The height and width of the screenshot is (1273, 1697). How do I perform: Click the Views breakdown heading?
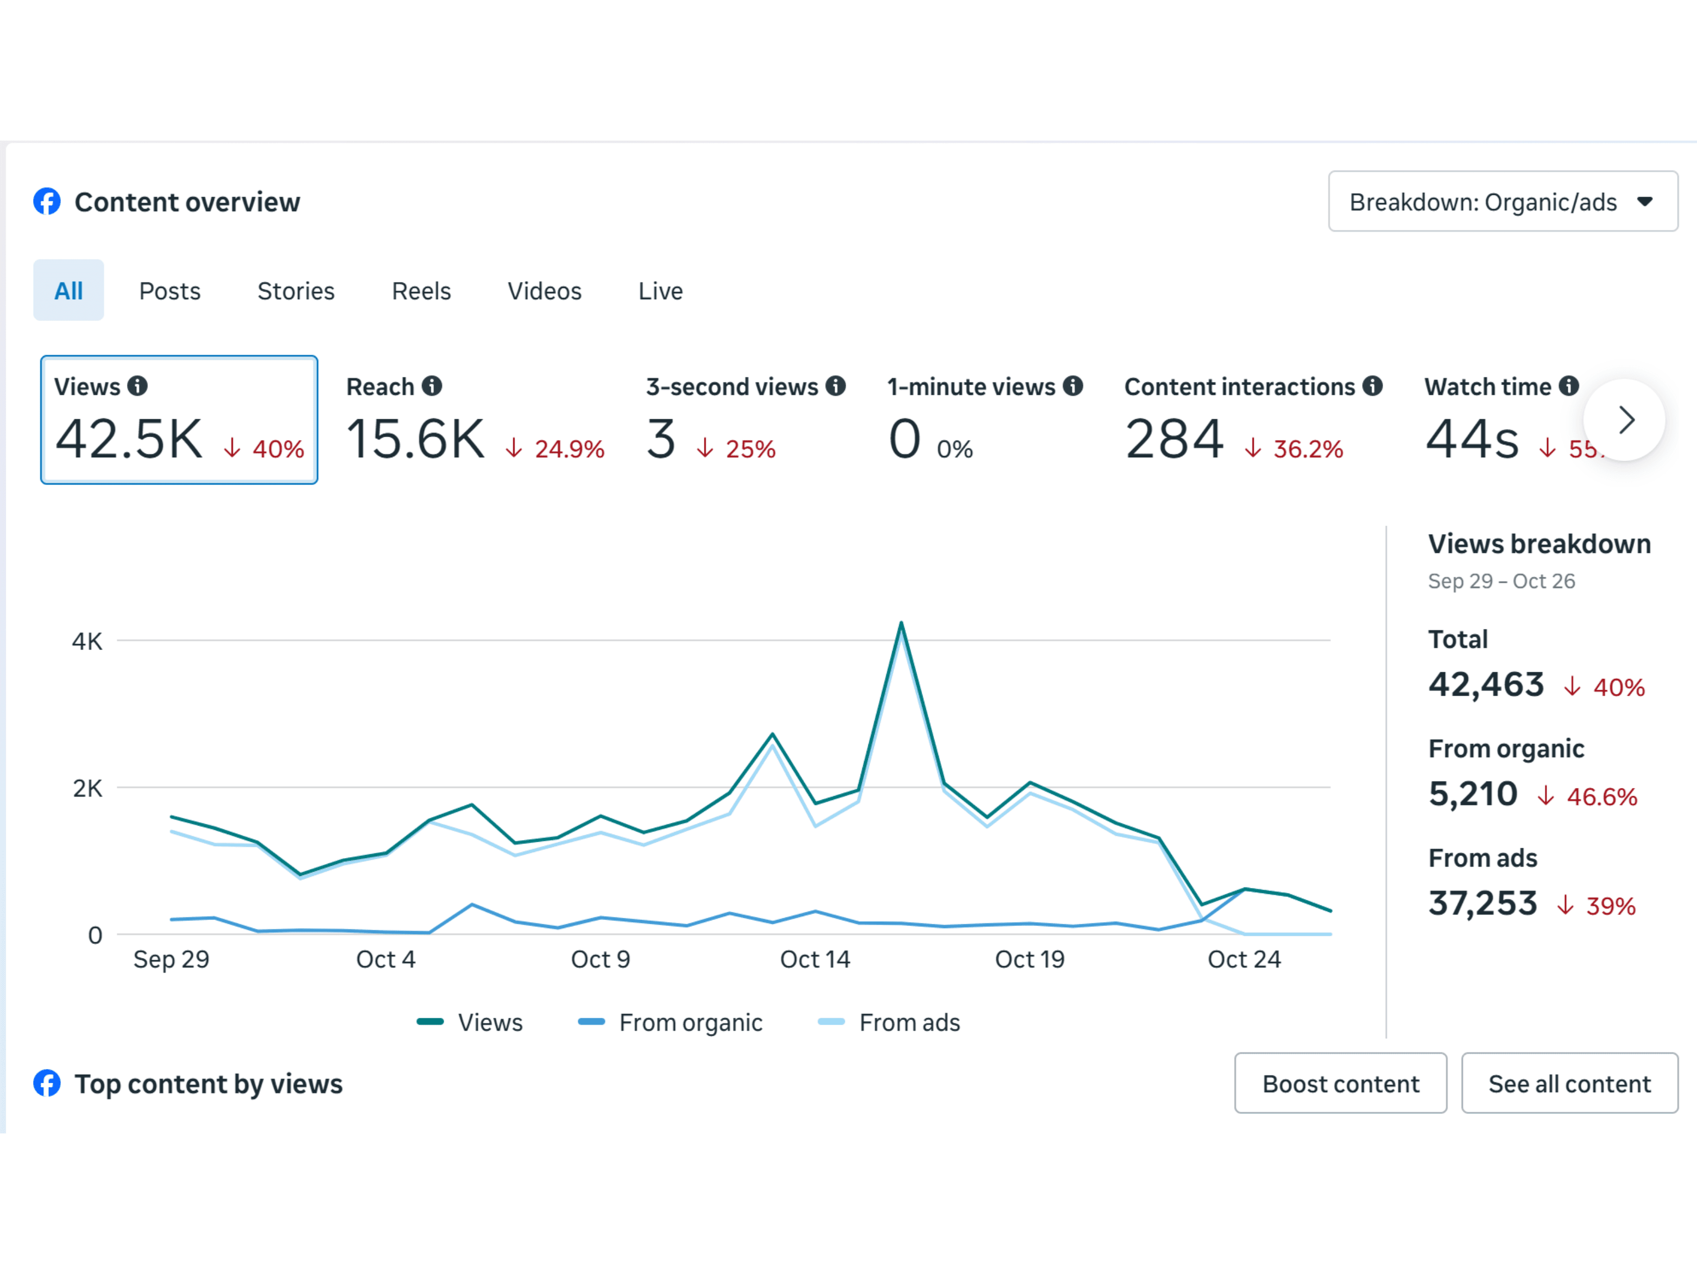[1539, 543]
